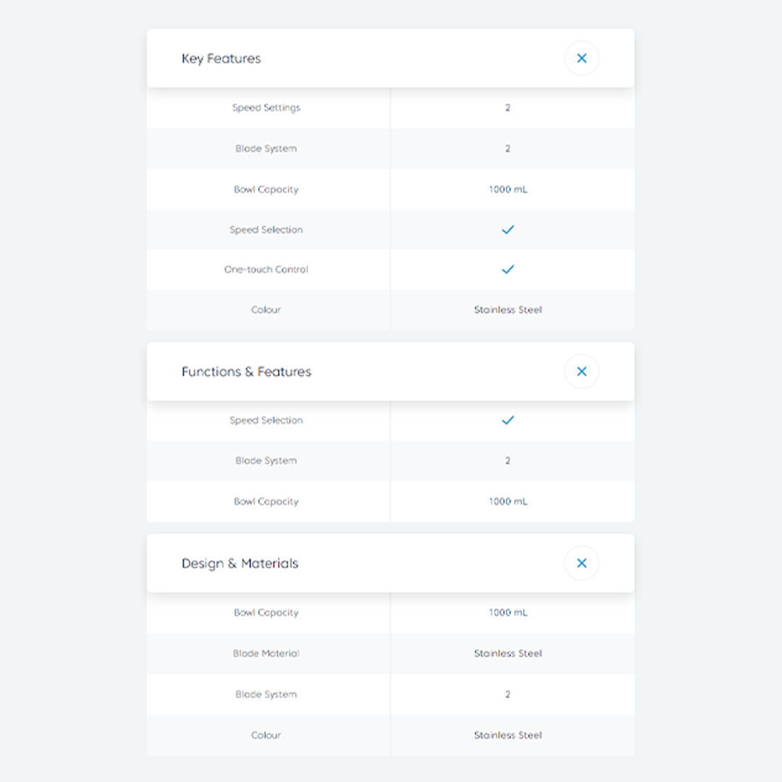Click Speed Selection checkmark under Functions & Features
This screenshot has height=782, width=782.
508,420
